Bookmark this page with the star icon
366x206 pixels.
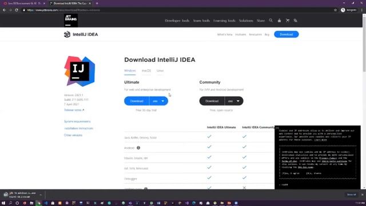tap(336, 10)
